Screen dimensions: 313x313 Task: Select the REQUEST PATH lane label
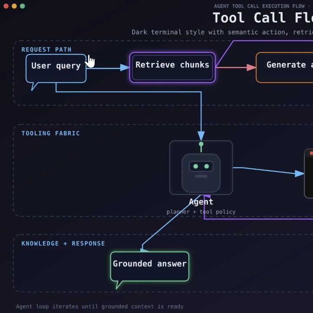(46, 49)
